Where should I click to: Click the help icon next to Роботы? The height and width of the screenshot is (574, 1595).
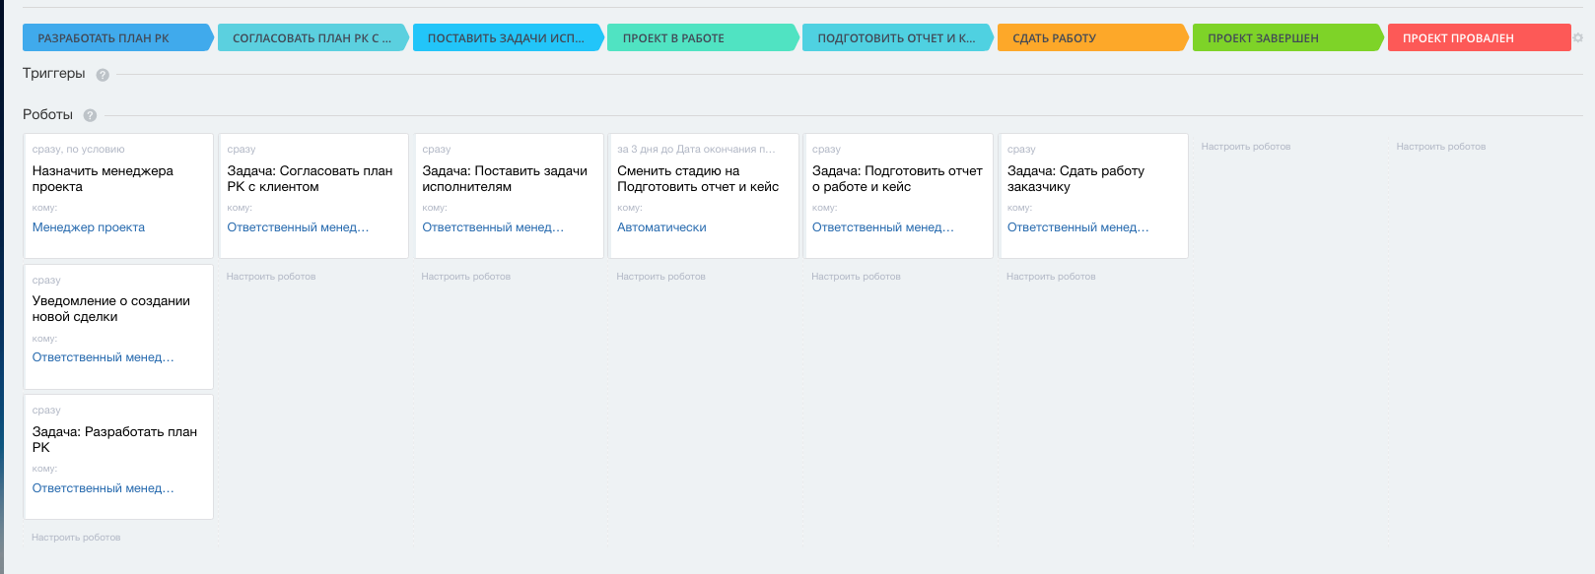[x=90, y=115]
